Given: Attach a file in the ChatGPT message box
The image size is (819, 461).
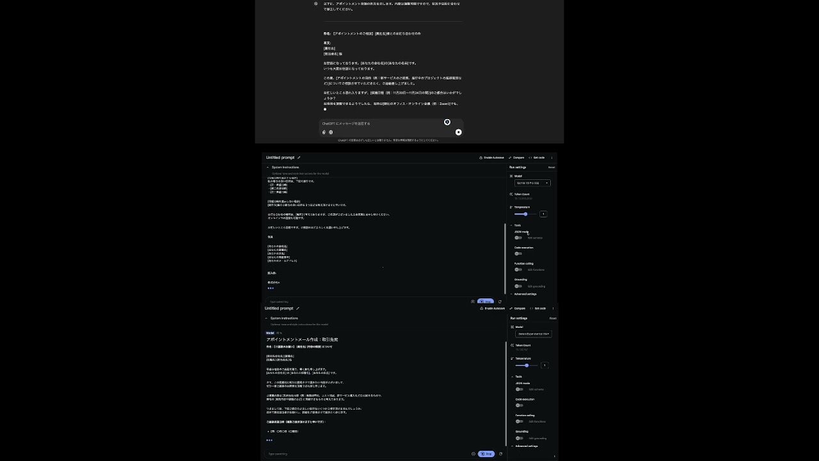Looking at the screenshot, I should pos(324,132).
